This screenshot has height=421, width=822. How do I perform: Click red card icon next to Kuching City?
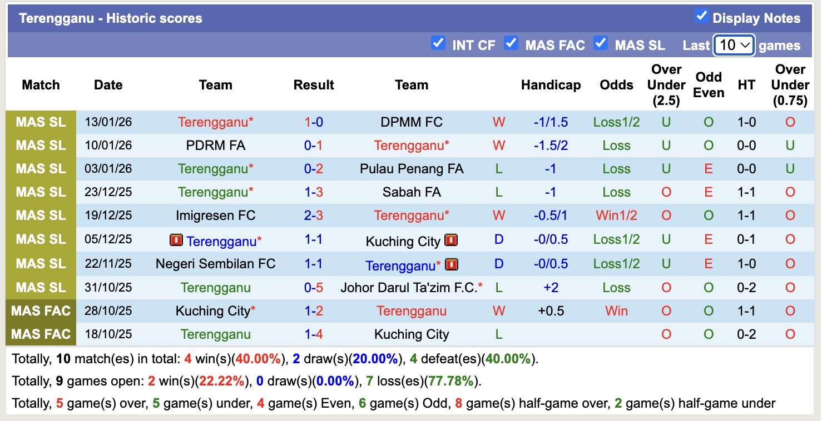pos(452,241)
